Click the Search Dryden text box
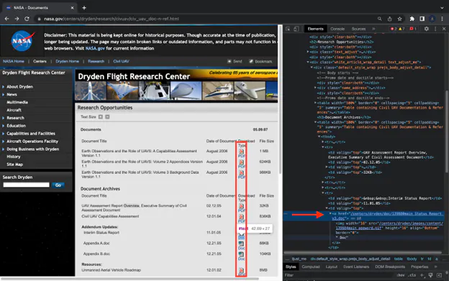The image size is (449, 281). click(x=27, y=185)
